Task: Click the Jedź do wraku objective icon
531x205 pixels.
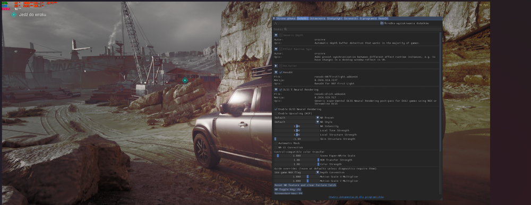Action: (14, 14)
